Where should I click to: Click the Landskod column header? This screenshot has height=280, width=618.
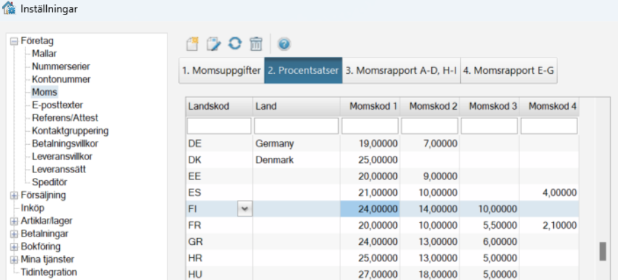click(x=219, y=106)
